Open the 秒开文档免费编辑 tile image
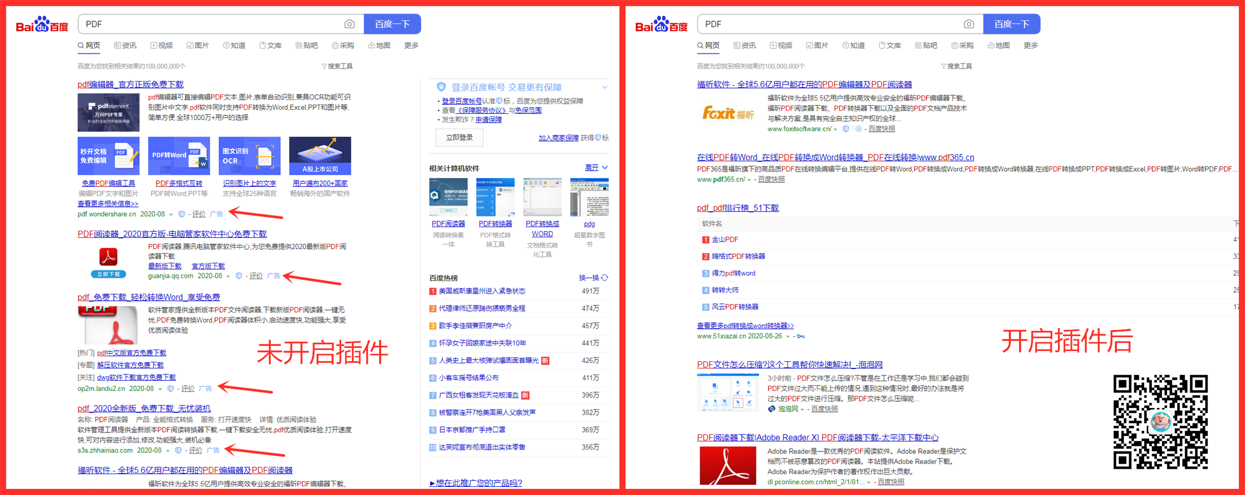1245x495 pixels. pyautogui.click(x=109, y=156)
